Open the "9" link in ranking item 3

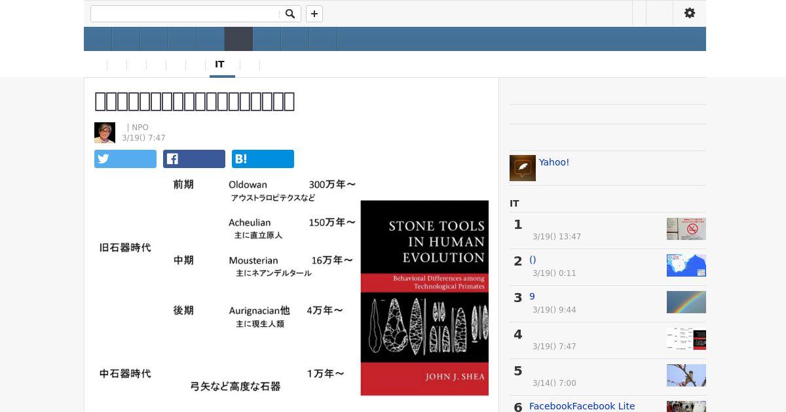click(x=532, y=296)
